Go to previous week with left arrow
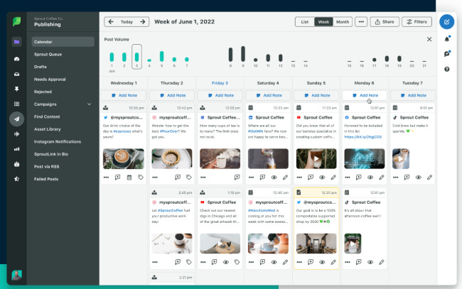This screenshot has height=289, width=462. pyautogui.click(x=110, y=22)
